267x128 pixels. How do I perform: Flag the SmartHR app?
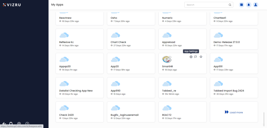pyautogui.click(x=196, y=57)
